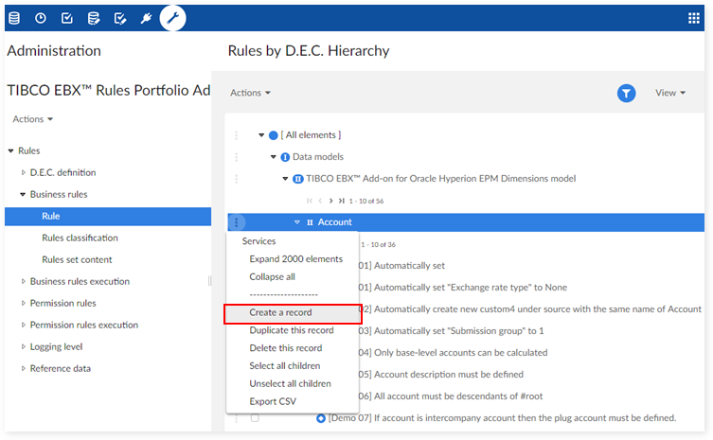Open All account must be descendants of #root
The width and height of the screenshot is (713, 440).
451,396
